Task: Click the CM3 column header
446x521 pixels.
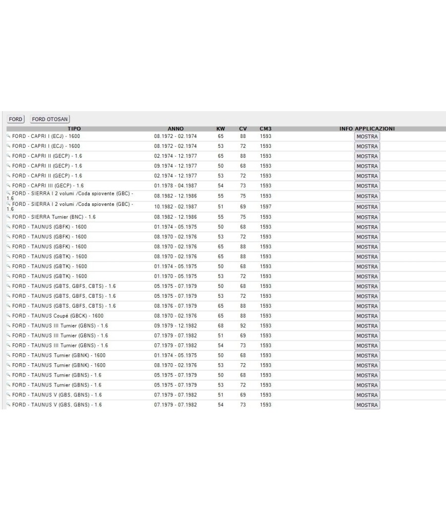Action: coord(266,129)
